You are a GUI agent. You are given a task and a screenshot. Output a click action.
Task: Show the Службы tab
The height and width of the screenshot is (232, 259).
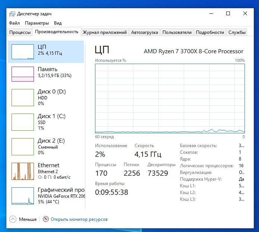[237, 32]
